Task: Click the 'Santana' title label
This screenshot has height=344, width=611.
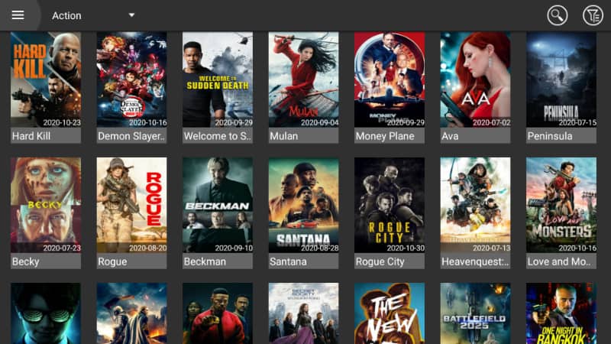Action: [303, 261]
